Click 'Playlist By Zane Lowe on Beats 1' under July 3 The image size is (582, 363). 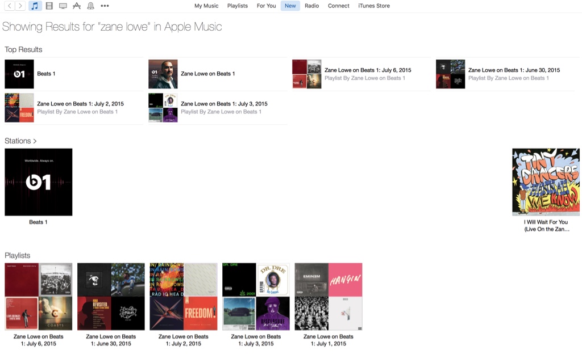click(x=221, y=112)
